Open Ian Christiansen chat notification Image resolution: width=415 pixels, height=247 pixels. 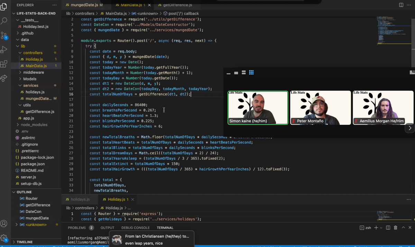click(153, 239)
